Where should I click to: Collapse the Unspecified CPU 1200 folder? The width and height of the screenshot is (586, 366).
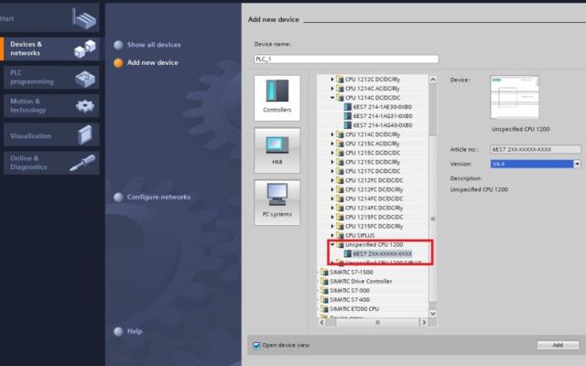332,245
